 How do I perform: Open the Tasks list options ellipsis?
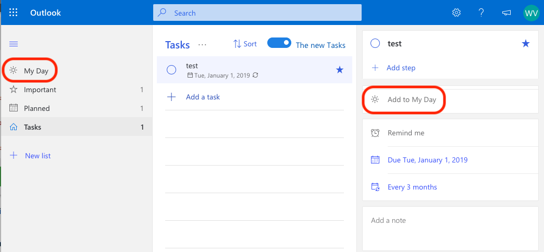pos(202,44)
